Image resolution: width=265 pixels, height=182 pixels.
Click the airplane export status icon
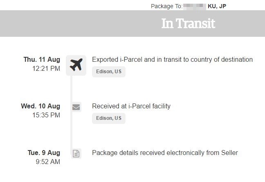click(76, 65)
